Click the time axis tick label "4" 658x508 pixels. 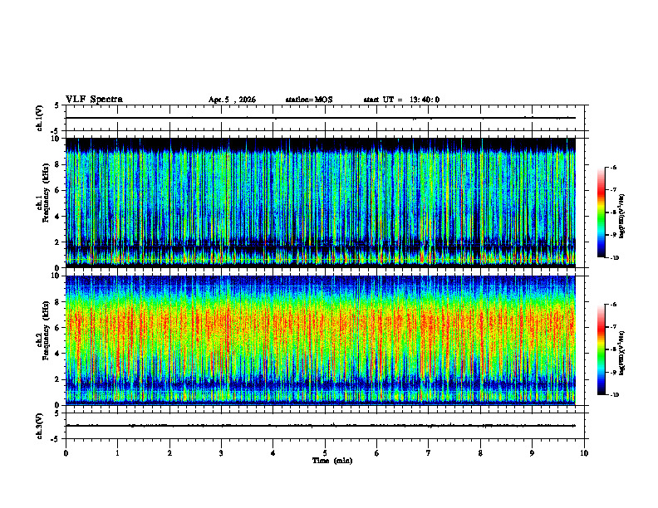tap(273, 453)
